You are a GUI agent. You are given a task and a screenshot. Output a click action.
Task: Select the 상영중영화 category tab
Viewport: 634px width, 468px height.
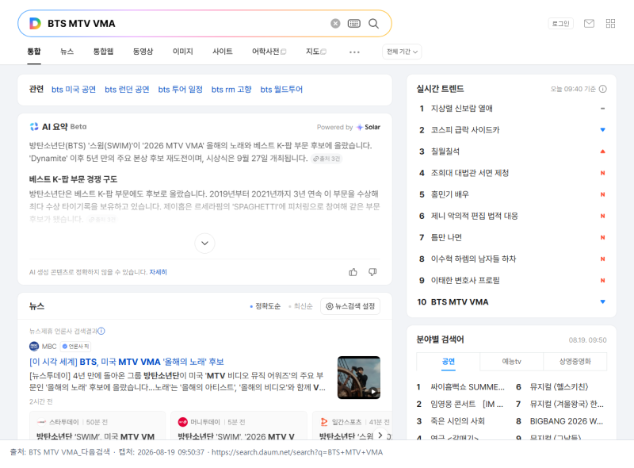tap(575, 362)
